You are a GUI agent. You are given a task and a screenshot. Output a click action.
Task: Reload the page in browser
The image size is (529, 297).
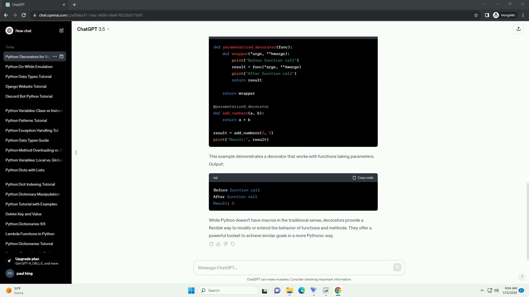24,15
